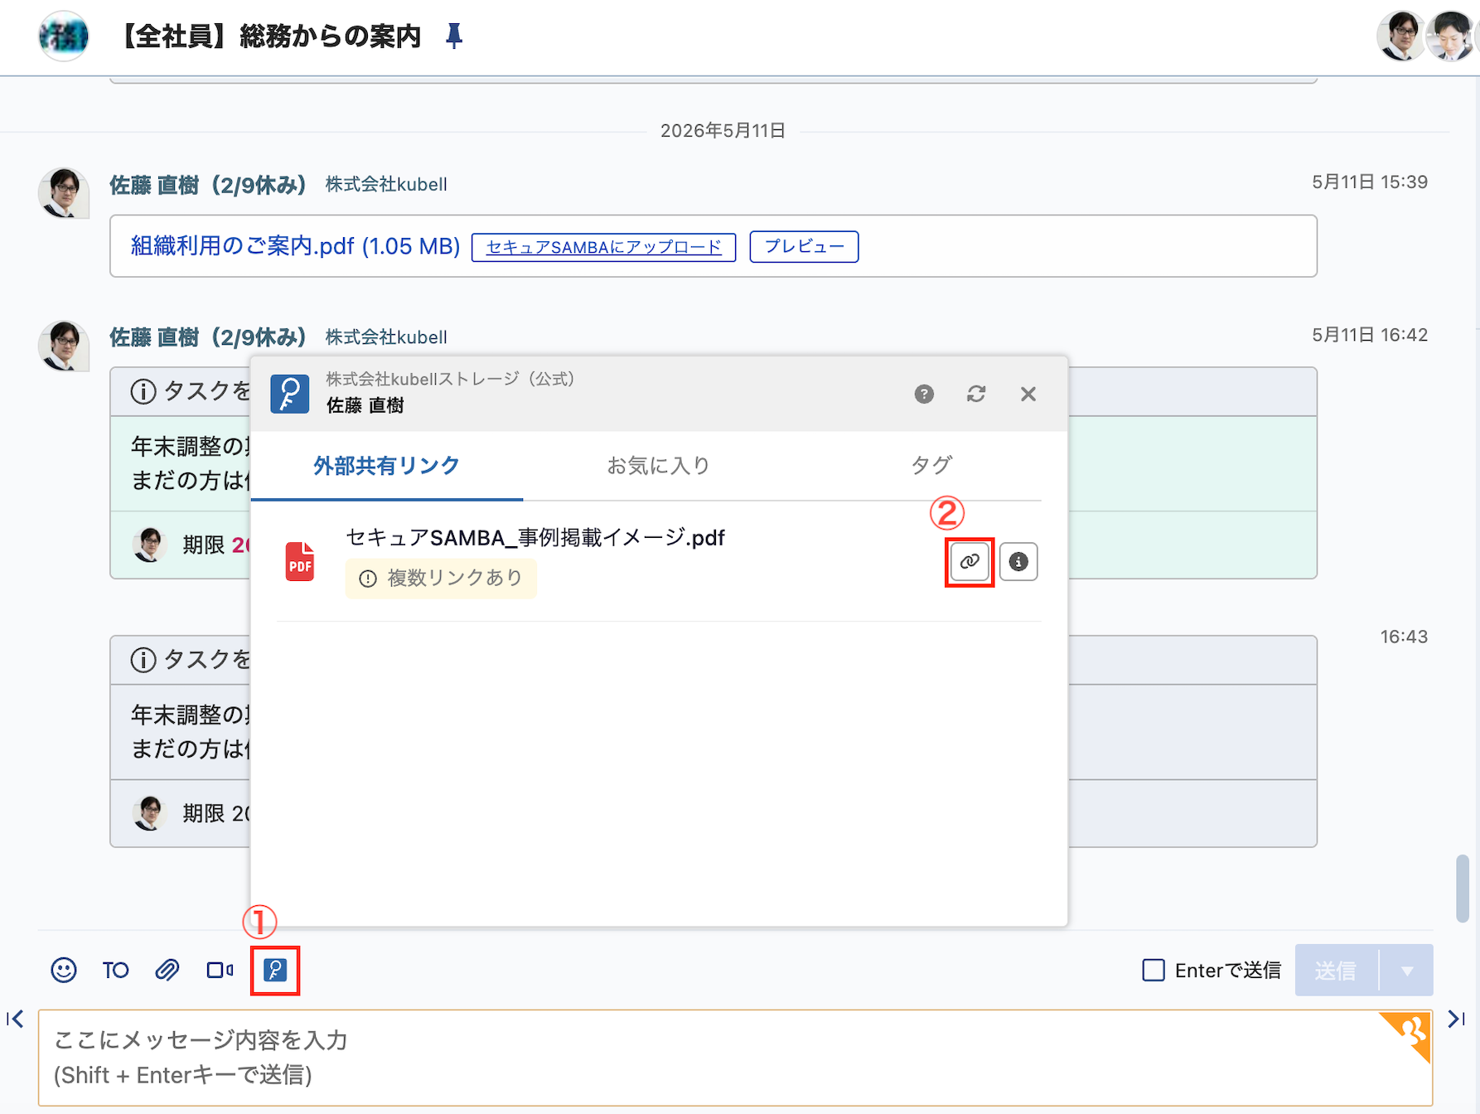Insert a TO mention
This screenshot has height=1114, width=1480.
pos(115,971)
